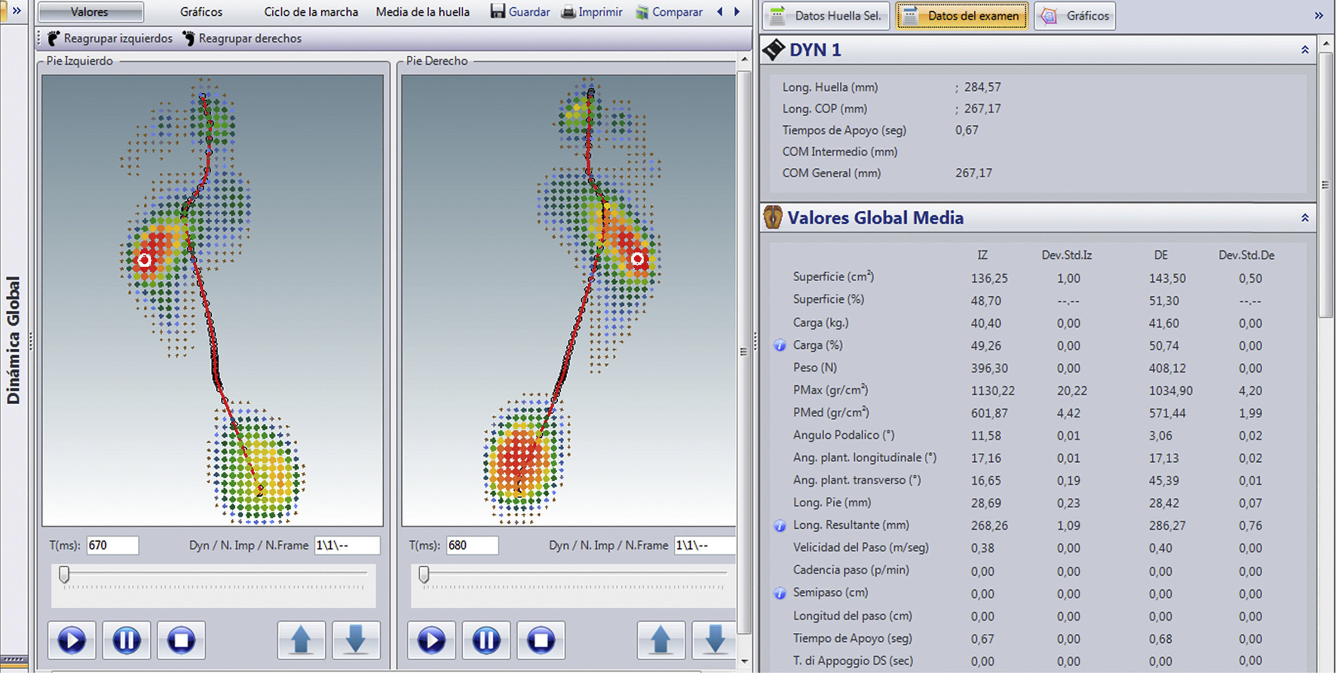
Task: Select the Valores button
Action: [90, 12]
